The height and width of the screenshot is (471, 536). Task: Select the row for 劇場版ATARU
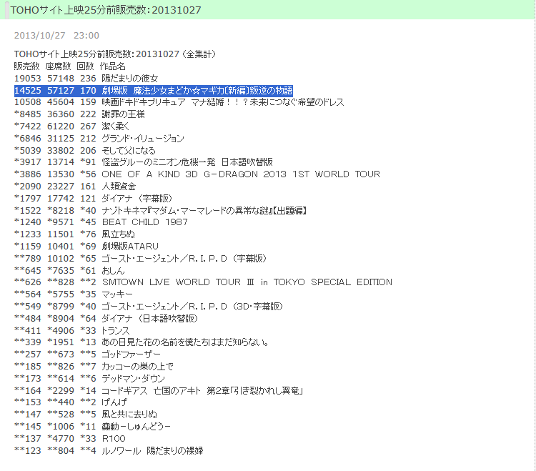tap(86, 246)
